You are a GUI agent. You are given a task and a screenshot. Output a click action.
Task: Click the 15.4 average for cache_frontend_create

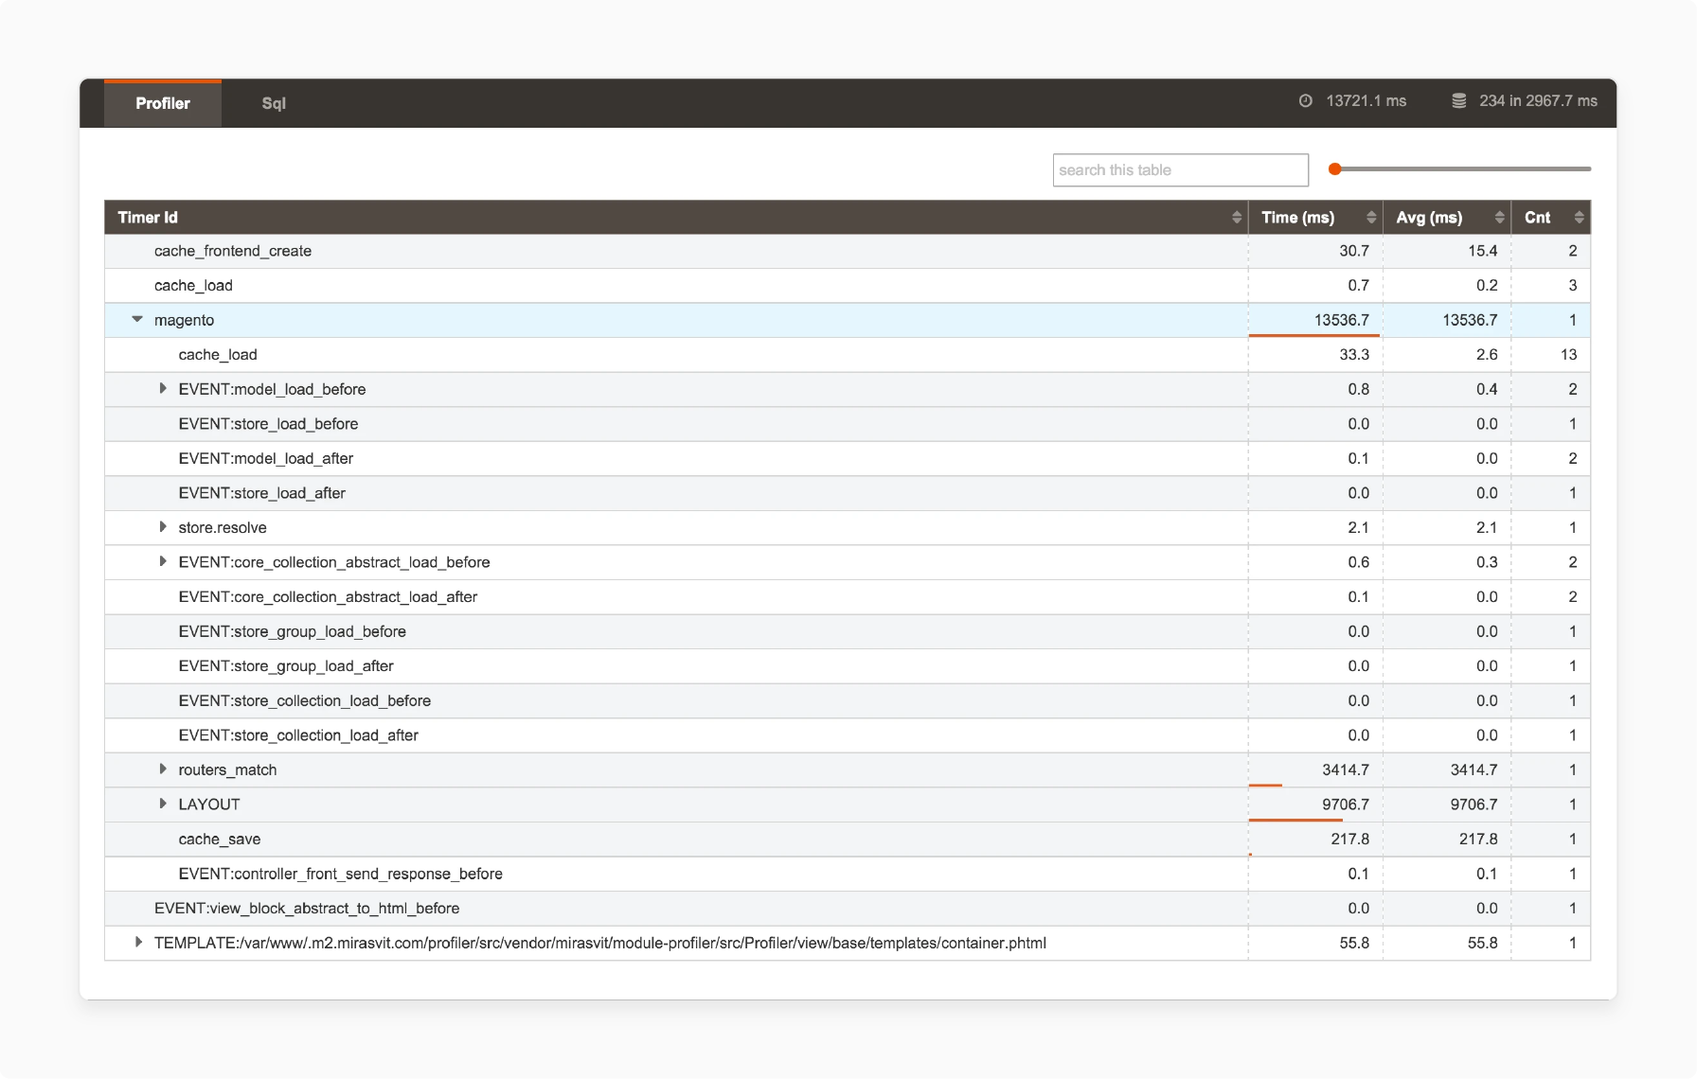point(1483,251)
